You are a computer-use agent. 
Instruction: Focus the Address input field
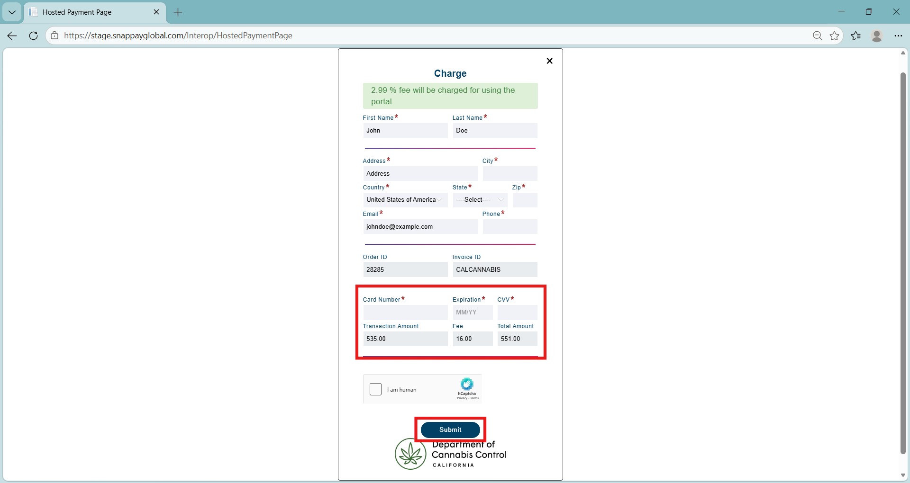coord(420,174)
